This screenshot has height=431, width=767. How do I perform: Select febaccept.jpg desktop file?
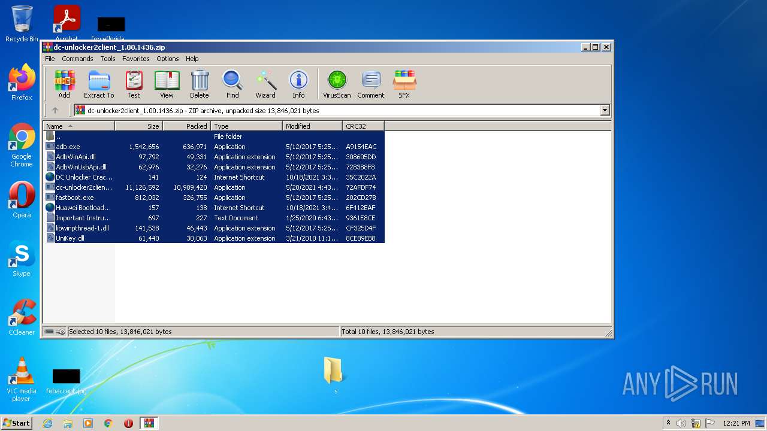coord(66,381)
